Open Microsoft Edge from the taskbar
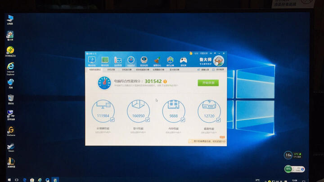 (25, 180)
